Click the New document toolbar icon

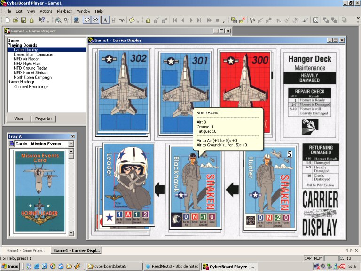(x=8, y=20)
